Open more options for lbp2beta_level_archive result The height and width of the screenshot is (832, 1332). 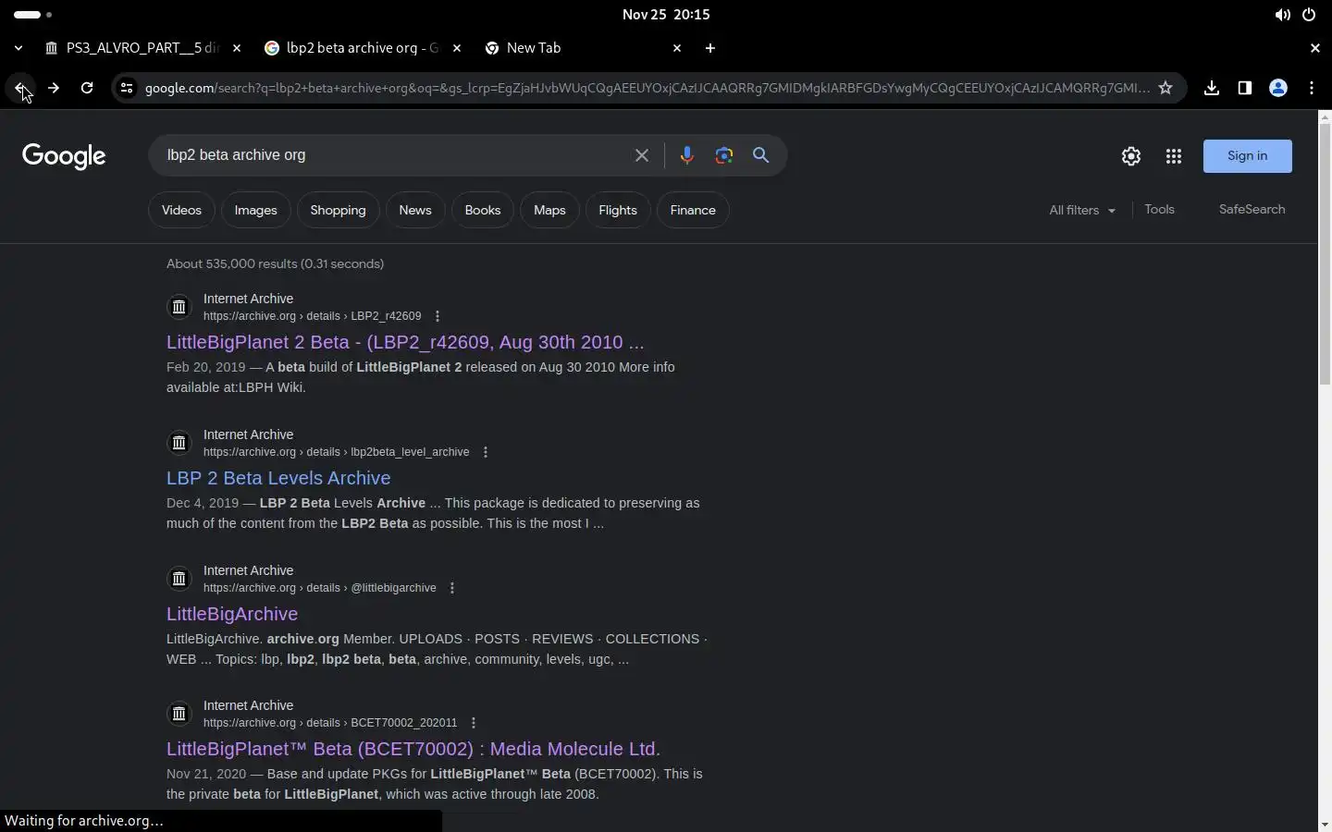(486, 452)
